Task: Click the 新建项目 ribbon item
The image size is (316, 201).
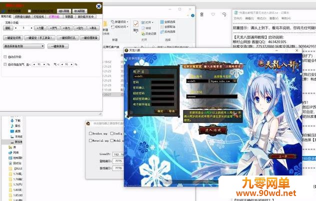Action: (119, 22)
